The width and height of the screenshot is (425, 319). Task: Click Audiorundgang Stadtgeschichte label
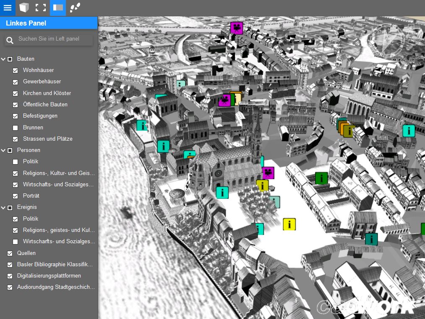point(56,287)
